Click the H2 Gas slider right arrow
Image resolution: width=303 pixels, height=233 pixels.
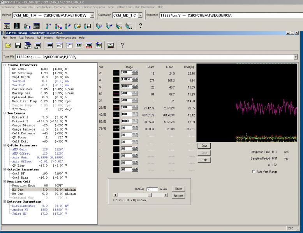tap(166, 195)
